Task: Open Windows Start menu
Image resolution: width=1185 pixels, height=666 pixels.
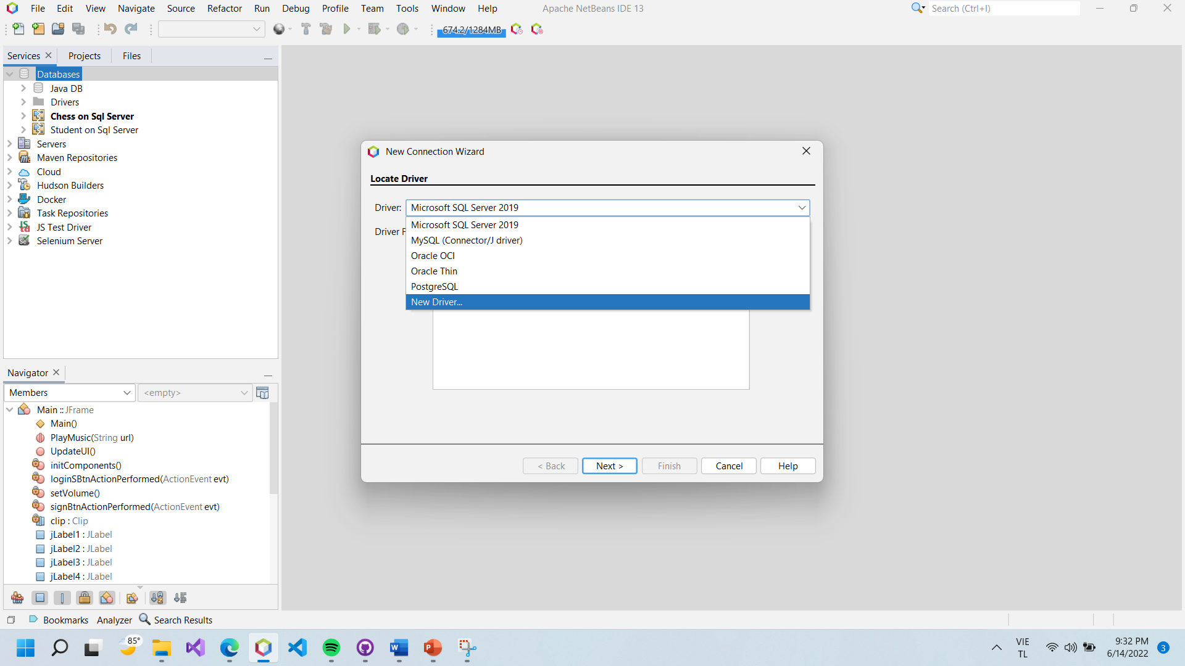Action: 26,647
